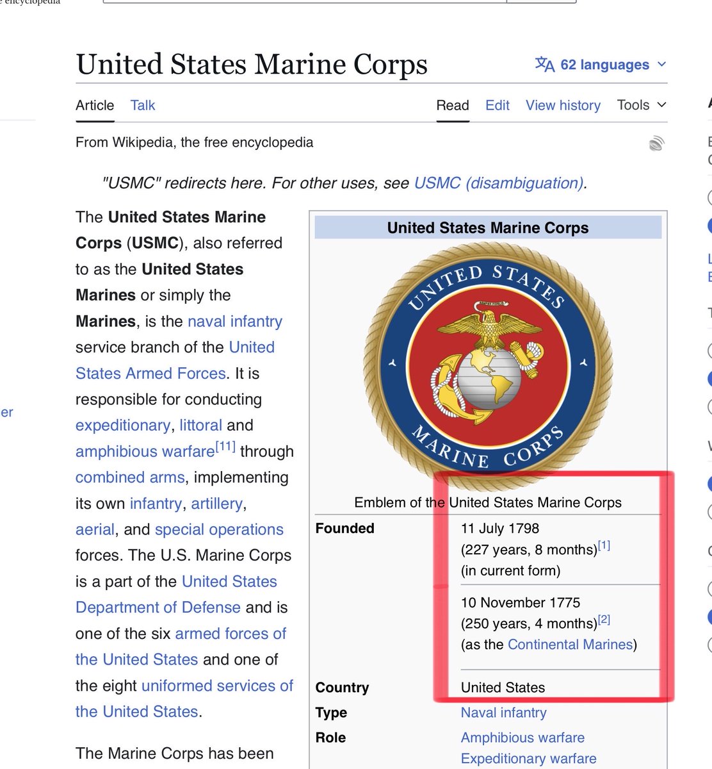The image size is (712, 769).
Task: Open the Naval infantry link in infobox
Action: [504, 713]
